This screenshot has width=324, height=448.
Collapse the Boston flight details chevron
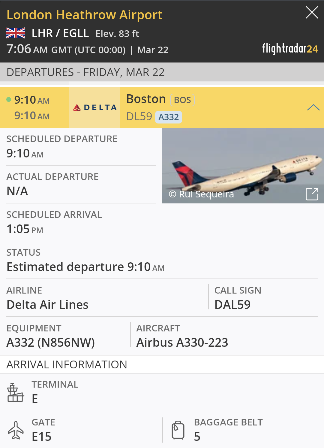click(x=313, y=108)
